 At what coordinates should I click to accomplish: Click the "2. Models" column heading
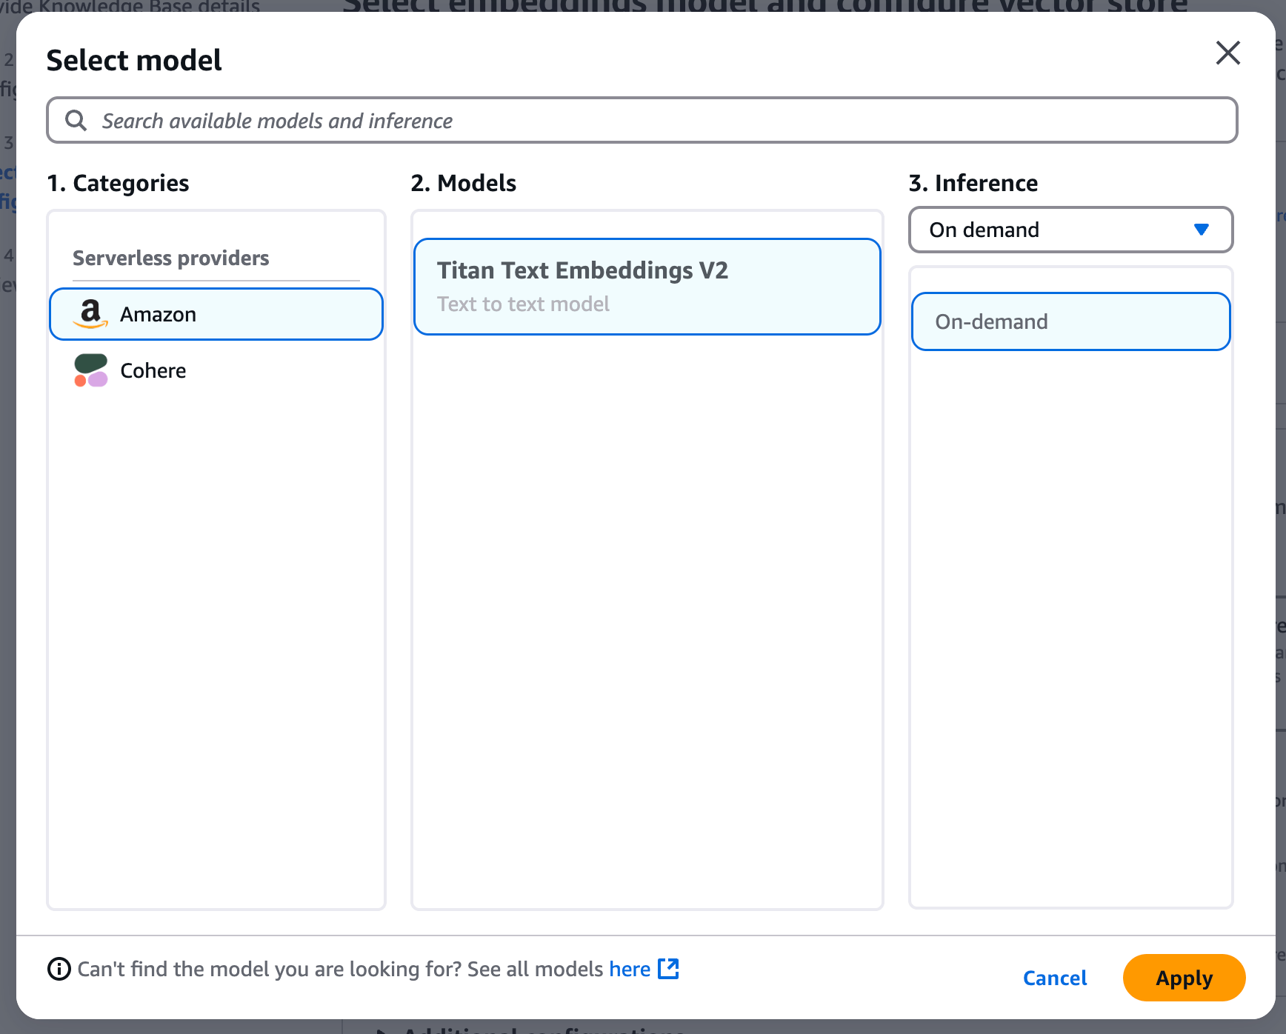click(463, 183)
